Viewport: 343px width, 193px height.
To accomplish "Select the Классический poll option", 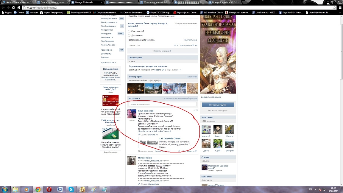I will [x=129, y=31].
